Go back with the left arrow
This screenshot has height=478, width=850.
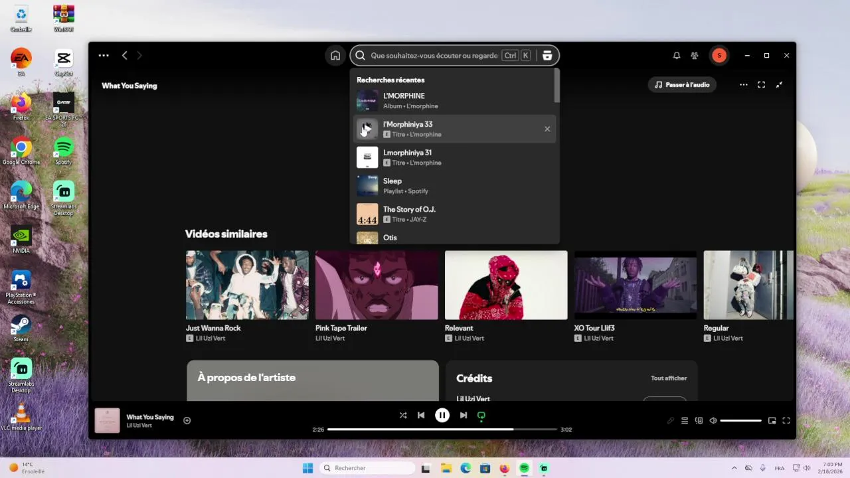click(125, 56)
